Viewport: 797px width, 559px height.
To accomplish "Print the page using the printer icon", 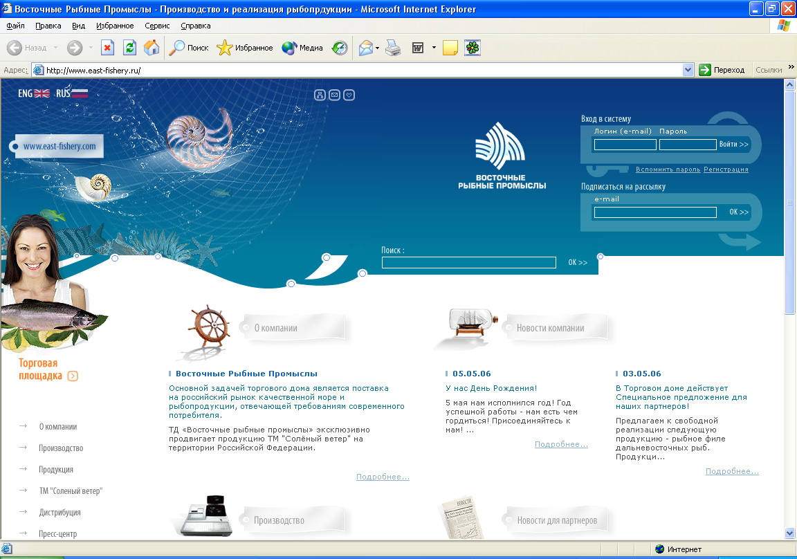I will (x=393, y=48).
